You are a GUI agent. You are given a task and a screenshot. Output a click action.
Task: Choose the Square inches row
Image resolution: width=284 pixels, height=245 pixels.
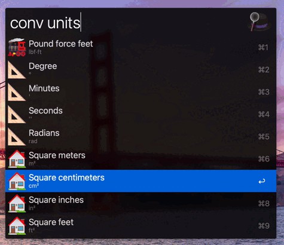[x=141, y=204]
